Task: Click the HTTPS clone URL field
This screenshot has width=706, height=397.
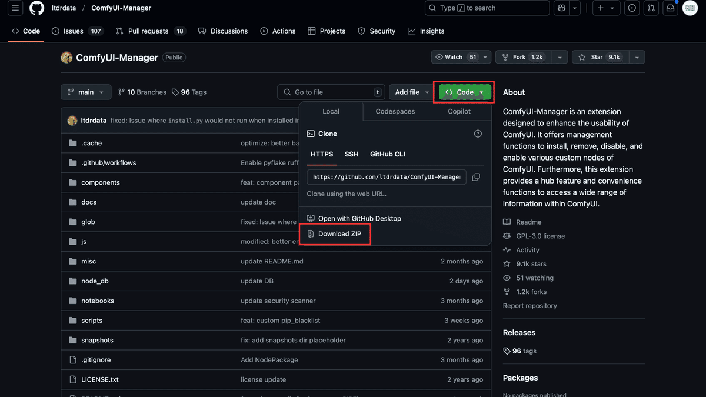Action: click(387, 177)
